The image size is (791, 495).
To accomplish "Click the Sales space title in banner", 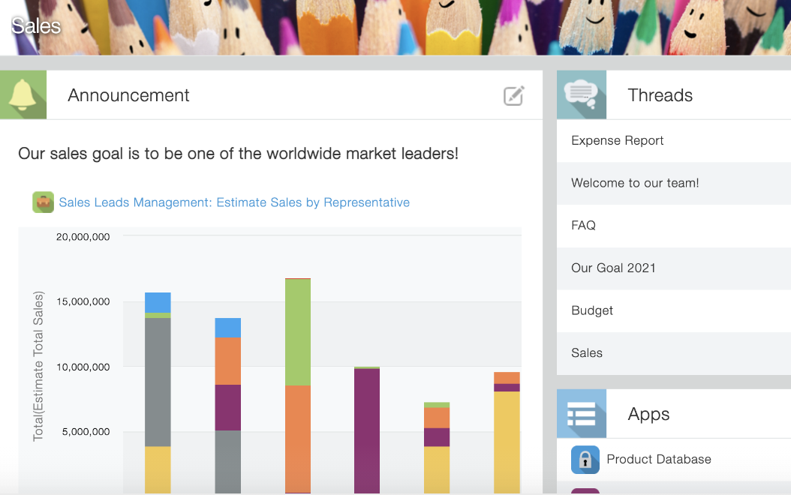I will point(36,25).
